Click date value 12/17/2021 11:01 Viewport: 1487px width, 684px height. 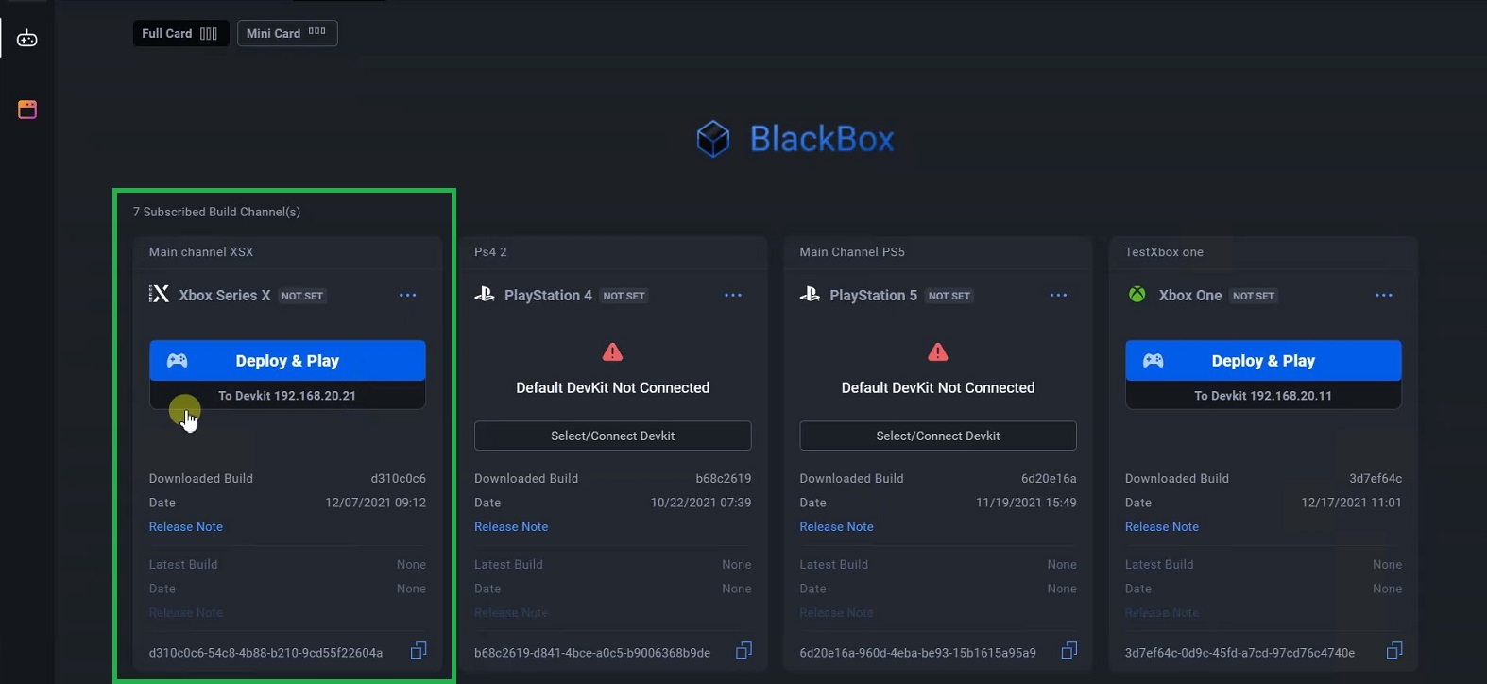pos(1352,503)
